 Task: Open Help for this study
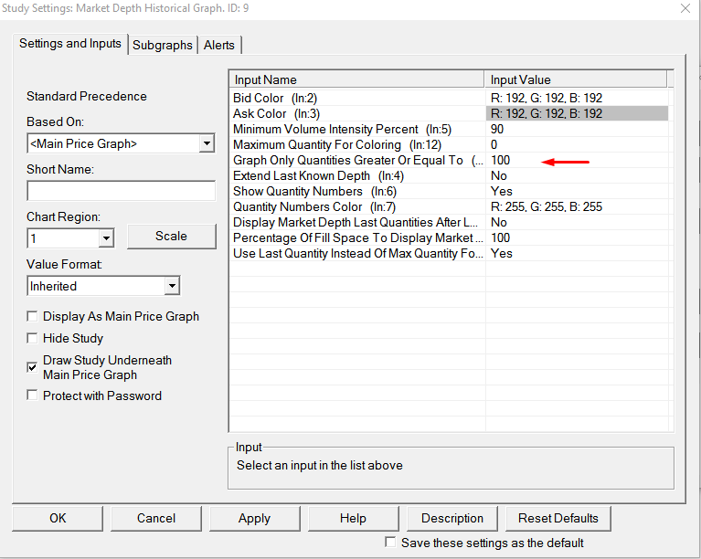click(x=353, y=518)
